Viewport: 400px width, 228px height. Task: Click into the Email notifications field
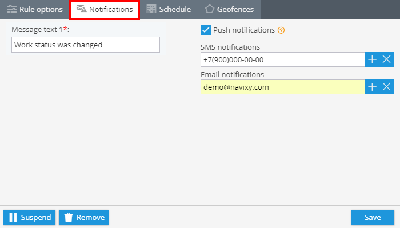click(283, 87)
